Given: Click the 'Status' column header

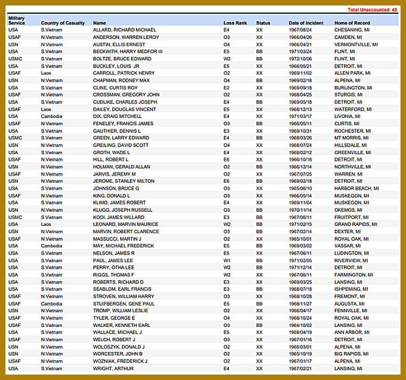Looking at the screenshot, I should (x=263, y=23).
